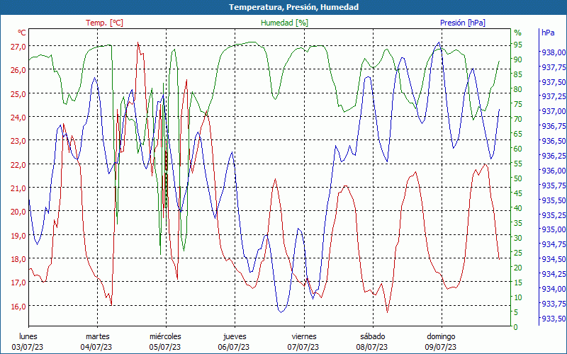Viewport: 567px width, 354px height.
Task: Click the 25,0 temperature axis value
Action: (x=18, y=93)
